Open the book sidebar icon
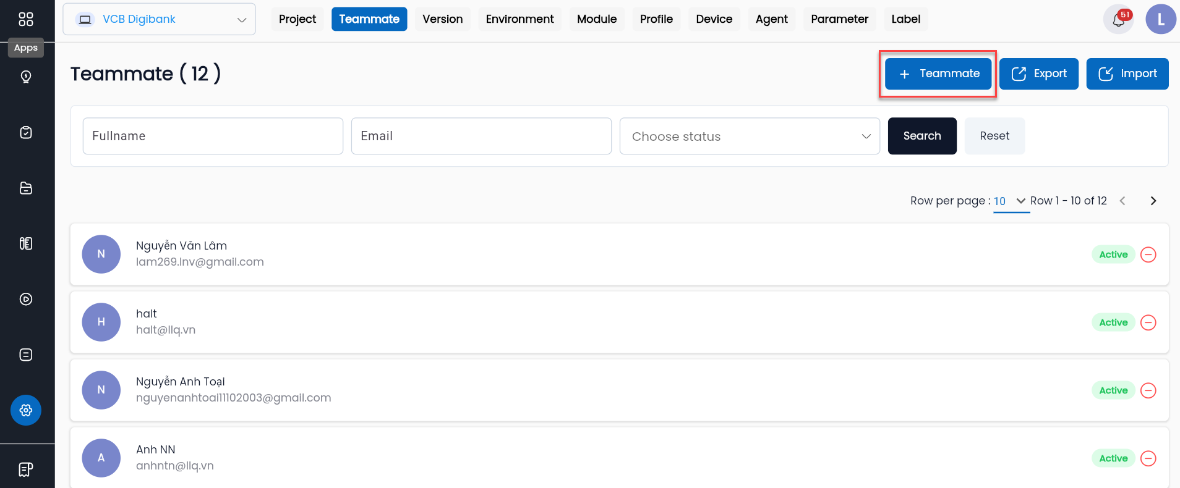This screenshot has width=1180, height=488. 26,243
